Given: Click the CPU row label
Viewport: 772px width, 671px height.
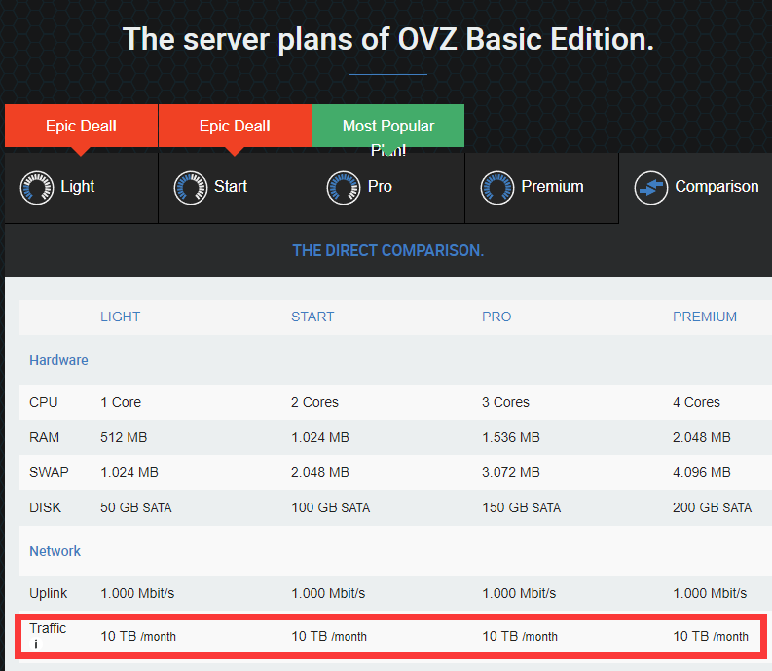Looking at the screenshot, I should pos(44,402).
